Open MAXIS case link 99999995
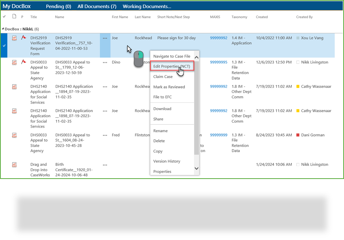 click(218, 62)
